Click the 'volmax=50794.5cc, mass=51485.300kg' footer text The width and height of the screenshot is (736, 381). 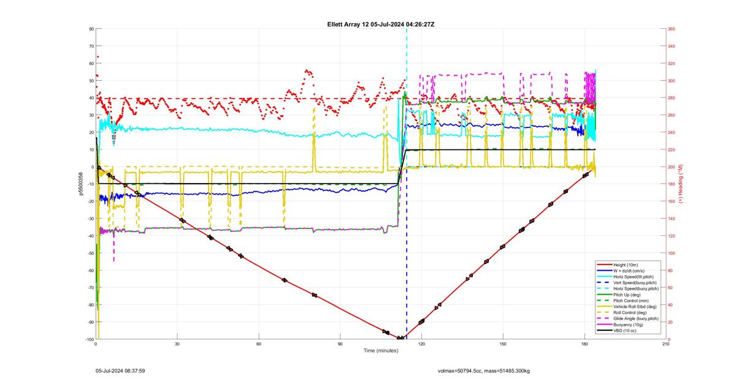(484, 371)
